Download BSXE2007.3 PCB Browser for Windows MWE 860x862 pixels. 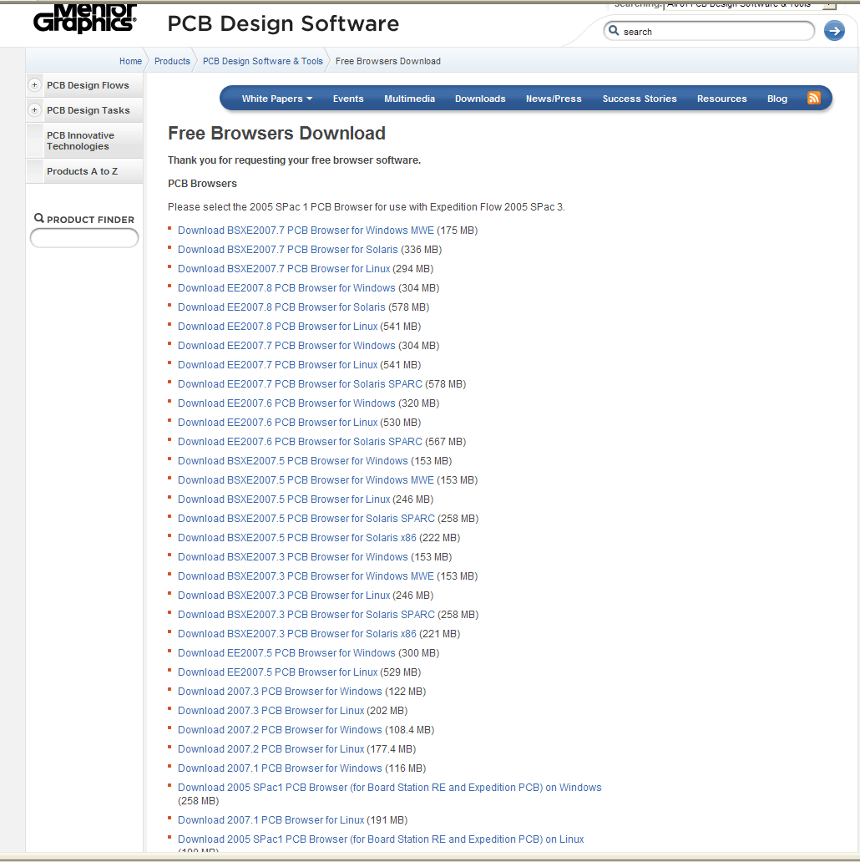(x=306, y=576)
